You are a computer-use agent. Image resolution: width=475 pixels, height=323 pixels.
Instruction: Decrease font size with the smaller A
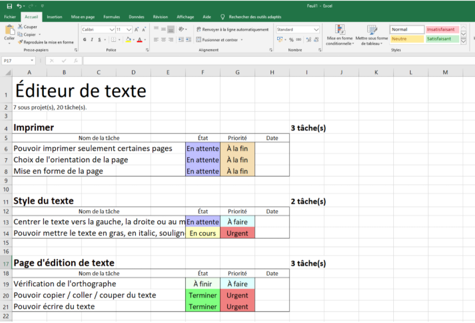coord(144,29)
